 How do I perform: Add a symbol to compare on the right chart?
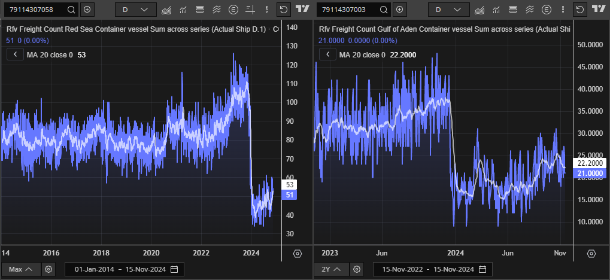[399, 10]
